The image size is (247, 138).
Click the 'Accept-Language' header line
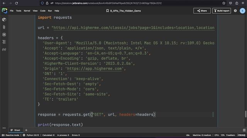[96, 53]
